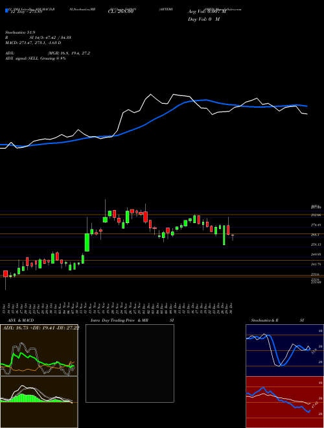Click the 274.48 price axis label
The image size is (324, 428).
[316, 225]
